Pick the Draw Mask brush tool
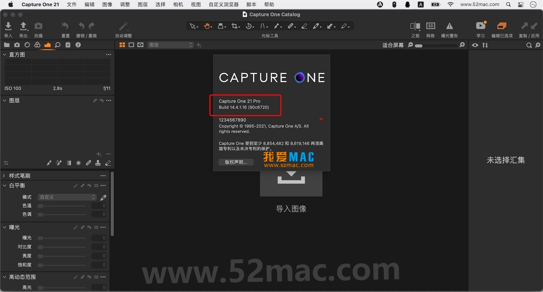The image size is (543, 292). coord(276,26)
